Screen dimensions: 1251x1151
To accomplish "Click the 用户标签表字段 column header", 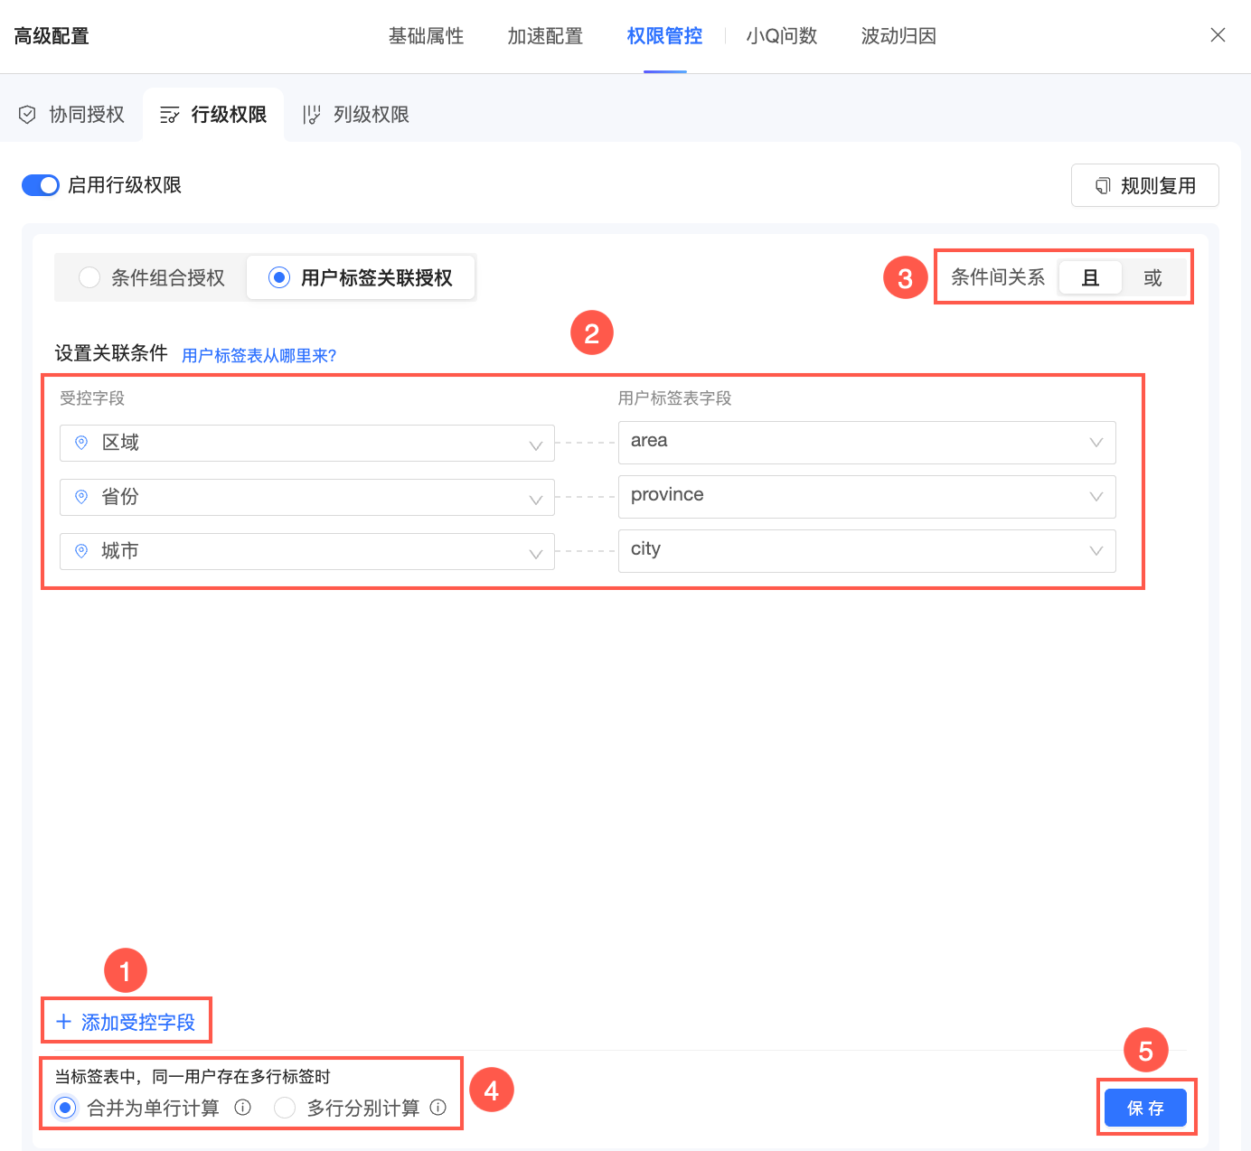I will pos(675,398).
